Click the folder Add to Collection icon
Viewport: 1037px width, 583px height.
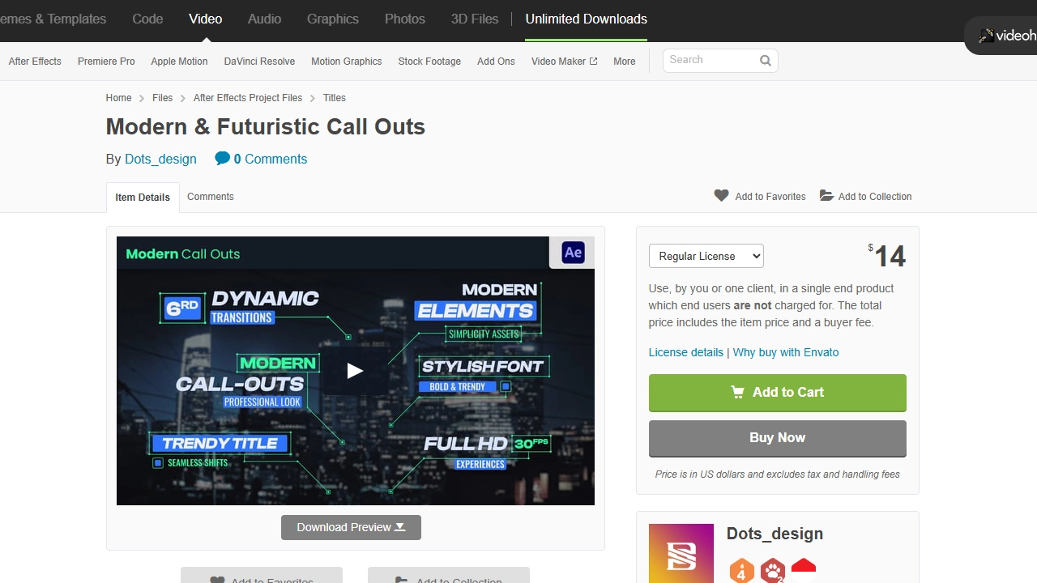[x=826, y=196]
